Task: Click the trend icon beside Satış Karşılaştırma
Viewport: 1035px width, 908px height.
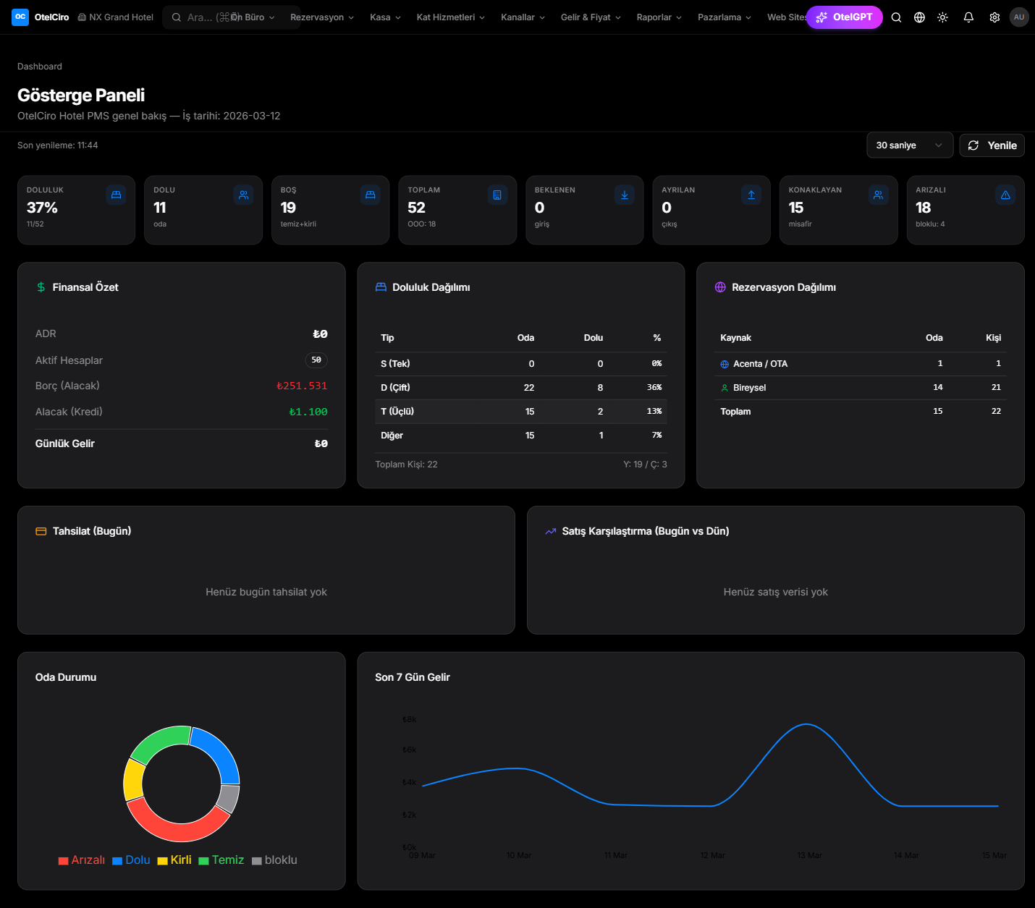Action: 551,531
